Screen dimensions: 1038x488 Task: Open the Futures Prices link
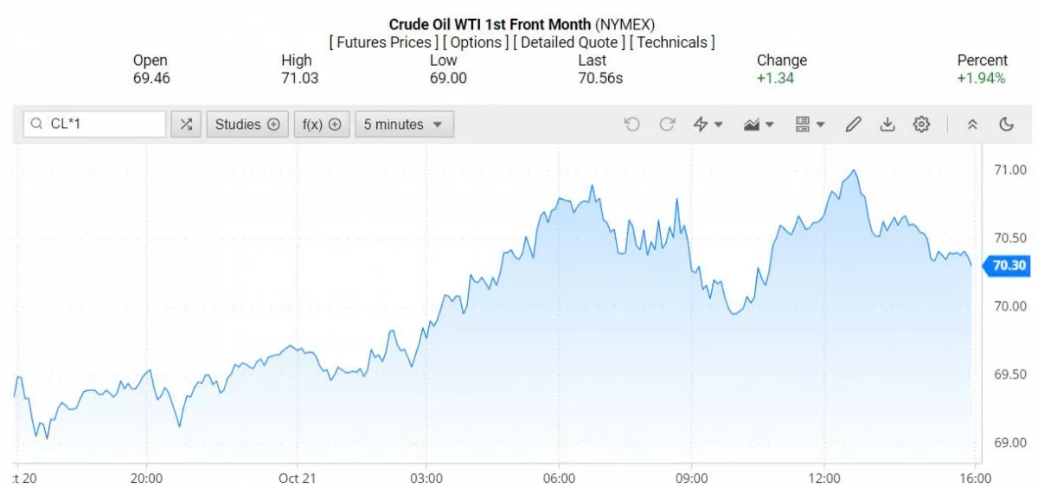pyautogui.click(x=383, y=42)
